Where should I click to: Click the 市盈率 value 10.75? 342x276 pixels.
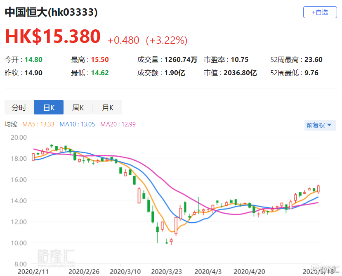coord(240,60)
